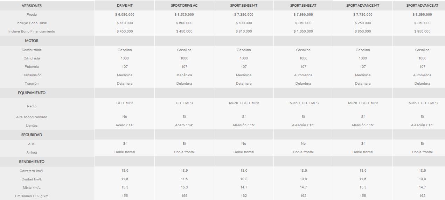Select the SPORT SENSE AT version header
The height and width of the screenshot is (200, 445).
pyautogui.click(x=303, y=6)
